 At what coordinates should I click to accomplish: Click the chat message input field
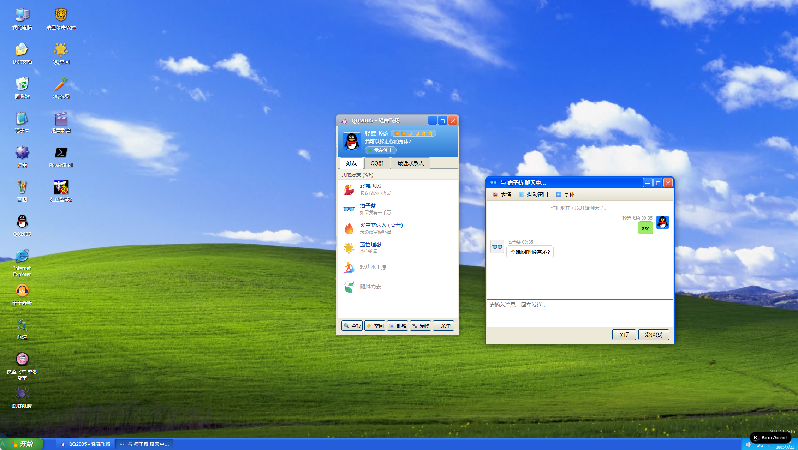pyautogui.click(x=579, y=313)
